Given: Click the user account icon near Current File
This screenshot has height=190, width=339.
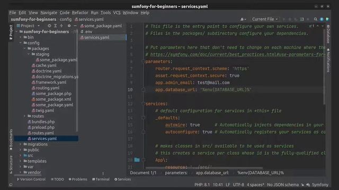Looking at the screenshot, I should pos(243,19).
